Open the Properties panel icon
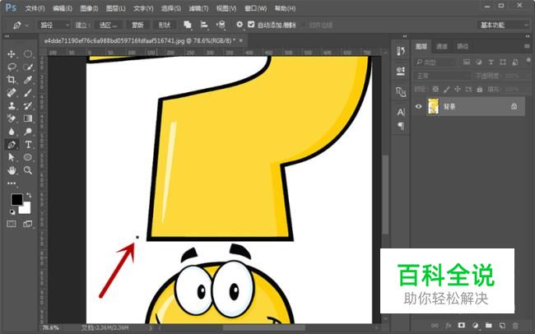Image resolution: width=535 pixels, height=334 pixels. click(401, 72)
